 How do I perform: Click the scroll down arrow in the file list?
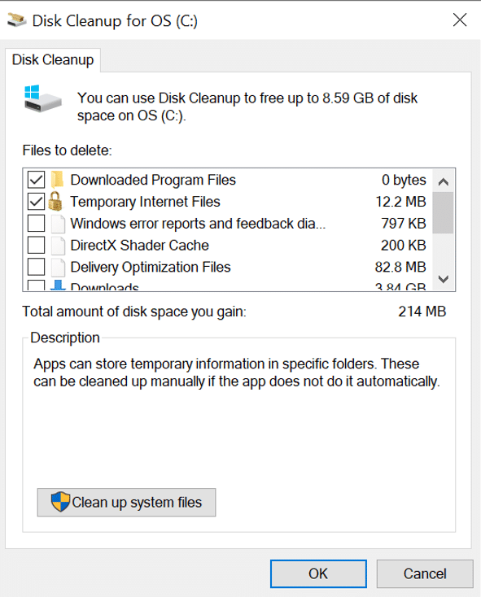pyautogui.click(x=443, y=279)
